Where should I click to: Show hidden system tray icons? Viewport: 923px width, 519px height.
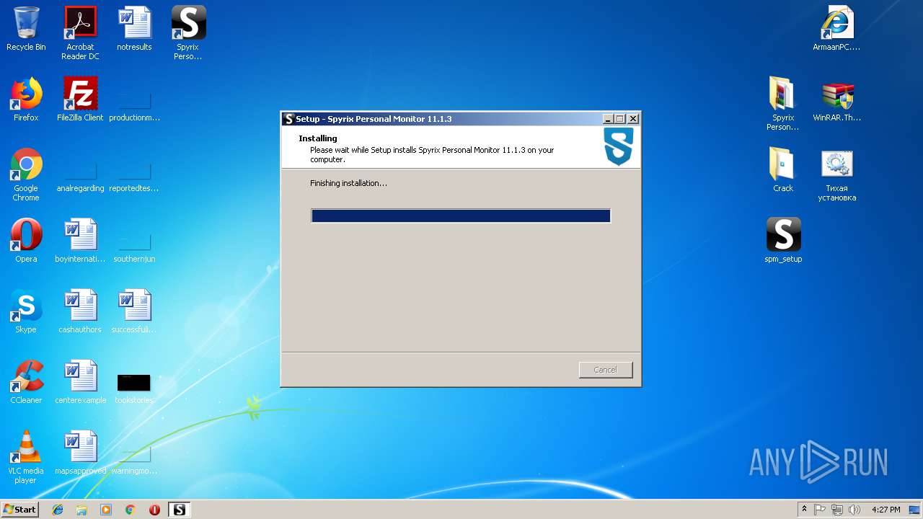[804, 510]
